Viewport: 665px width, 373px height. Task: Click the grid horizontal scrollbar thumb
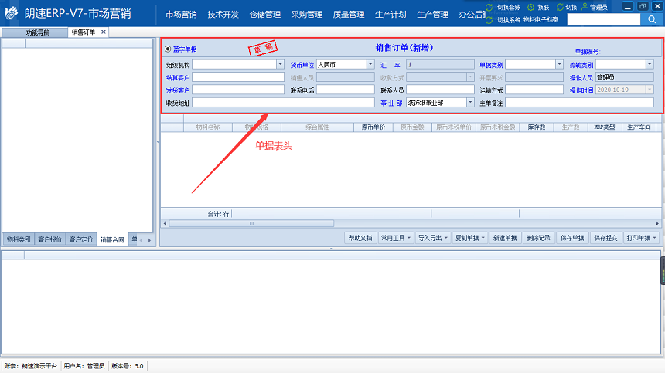(251, 223)
